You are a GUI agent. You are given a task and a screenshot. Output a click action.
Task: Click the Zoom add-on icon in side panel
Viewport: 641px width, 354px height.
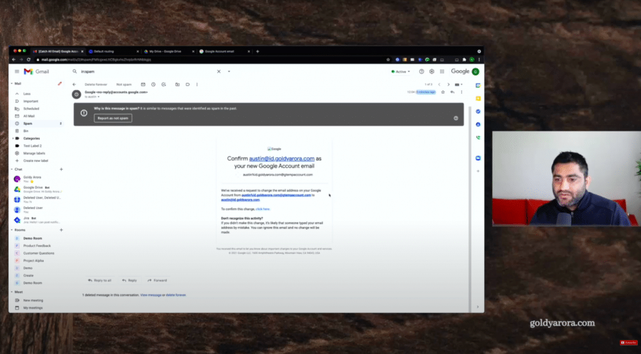[x=478, y=158]
